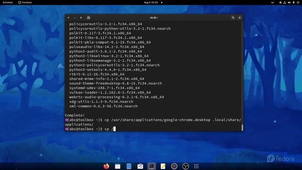This screenshot has width=302, height=170.
Task: Open the clock and calendar panel
Action: 151,2
